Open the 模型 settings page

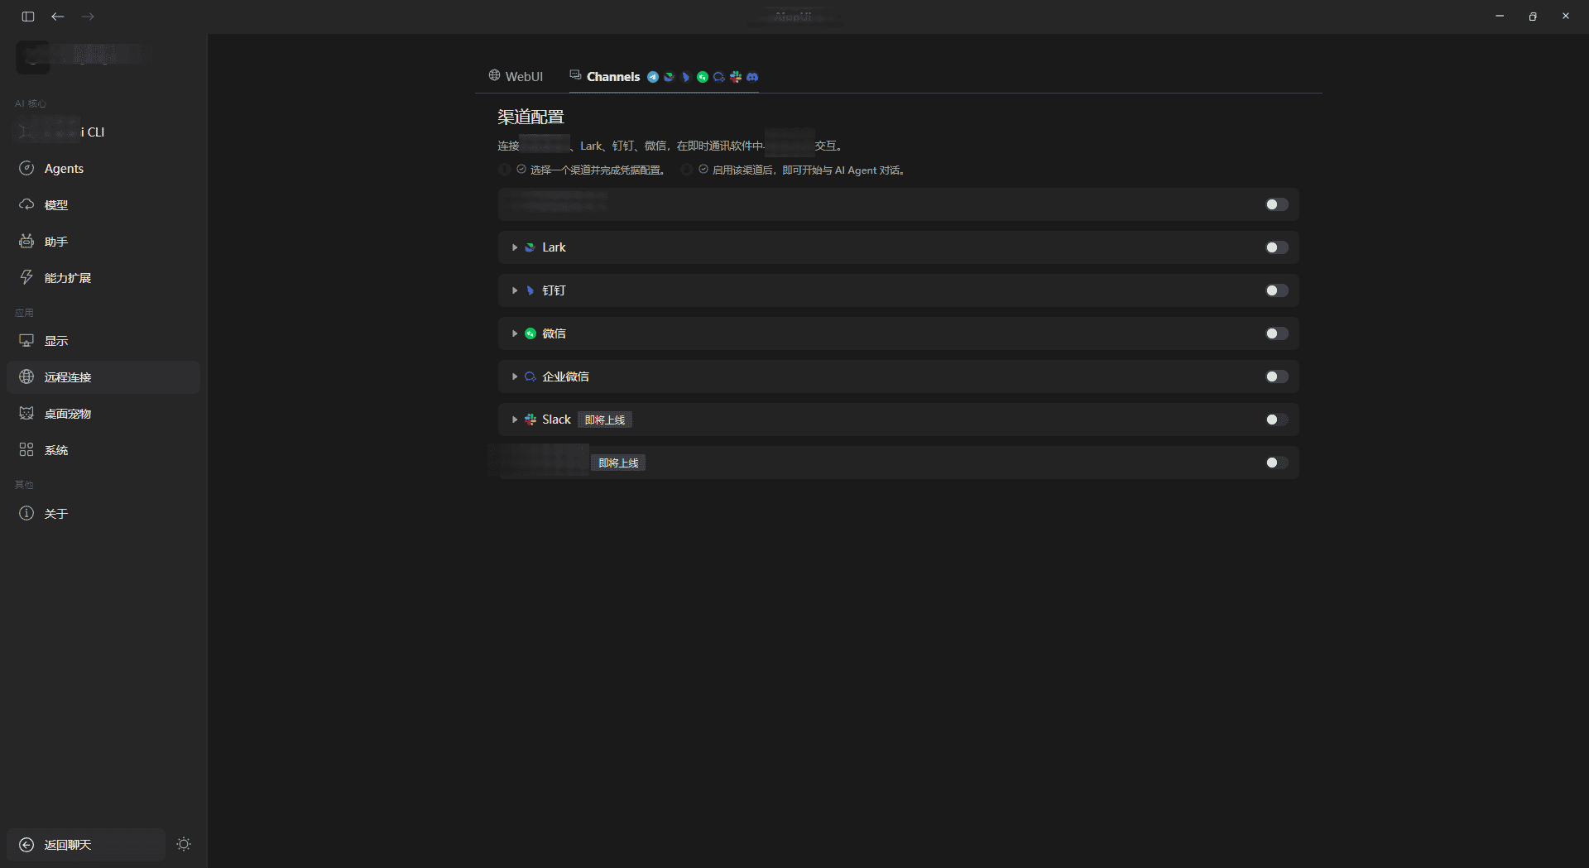(103, 205)
